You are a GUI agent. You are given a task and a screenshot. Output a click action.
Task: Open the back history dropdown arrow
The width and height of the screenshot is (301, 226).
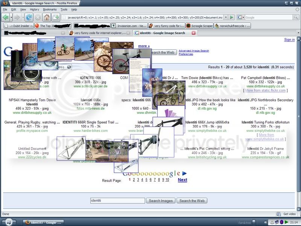pyautogui.click(x=11, y=17)
